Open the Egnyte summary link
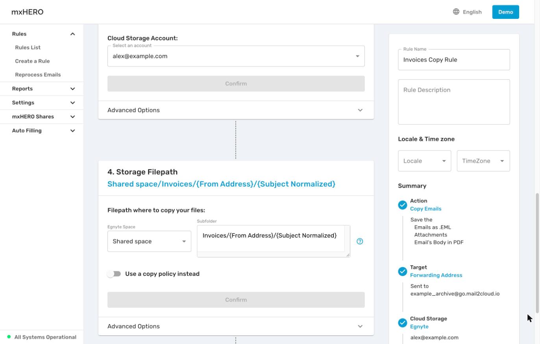This screenshot has height=344, width=540. click(x=419, y=327)
